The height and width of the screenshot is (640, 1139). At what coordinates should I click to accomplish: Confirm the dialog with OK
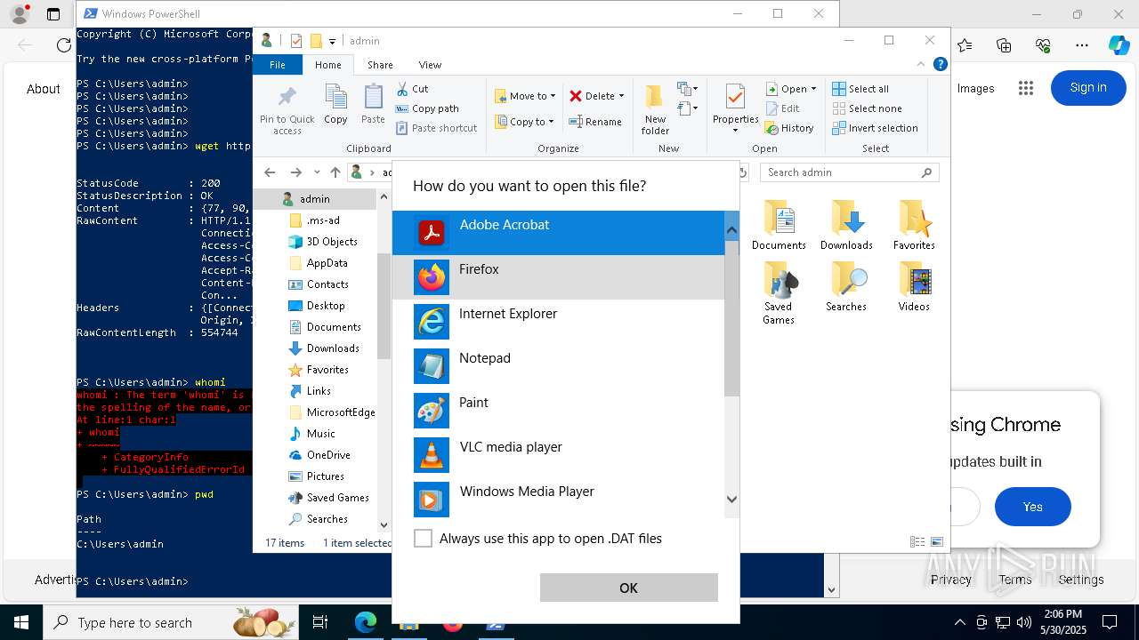[x=628, y=588]
